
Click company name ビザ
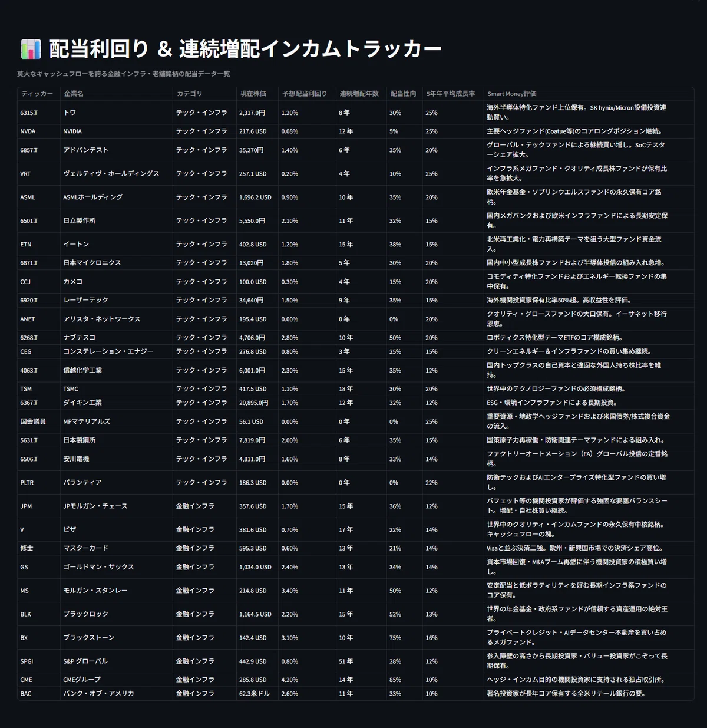pos(117,530)
